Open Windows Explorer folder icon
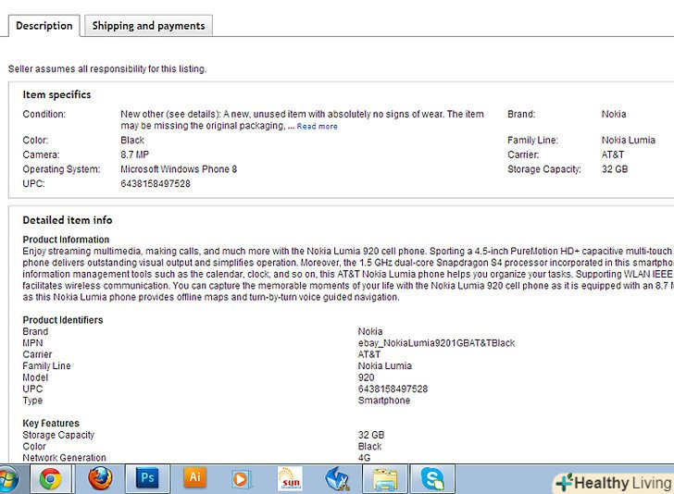The image size is (674, 494). click(385, 479)
